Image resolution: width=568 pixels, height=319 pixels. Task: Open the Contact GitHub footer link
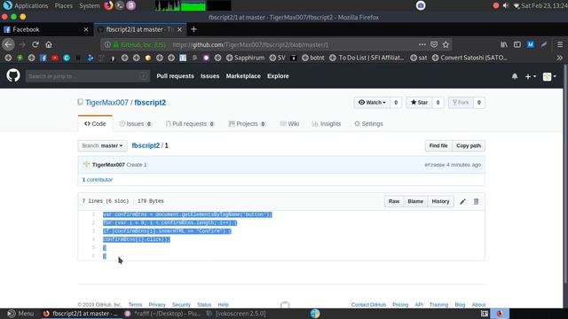click(368, 305)
